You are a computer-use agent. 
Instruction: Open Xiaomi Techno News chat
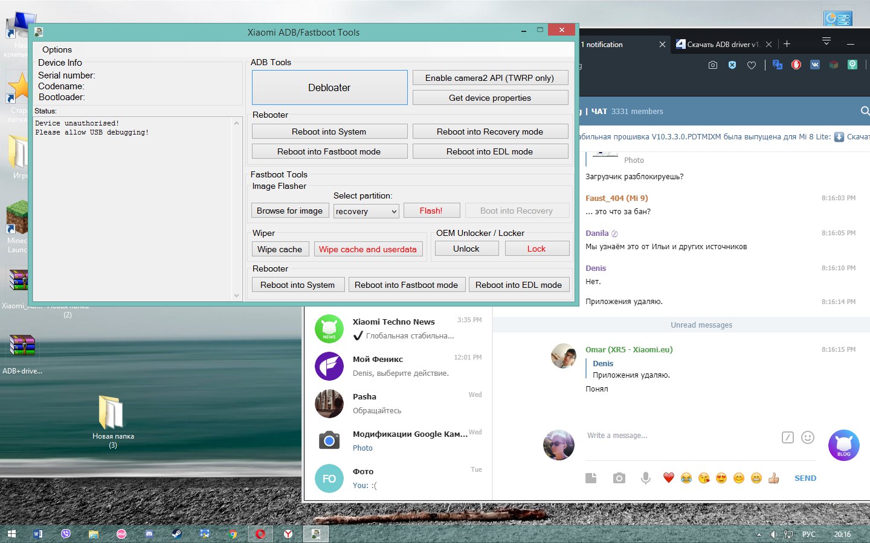pyautogui.click(x=398, y=328)
